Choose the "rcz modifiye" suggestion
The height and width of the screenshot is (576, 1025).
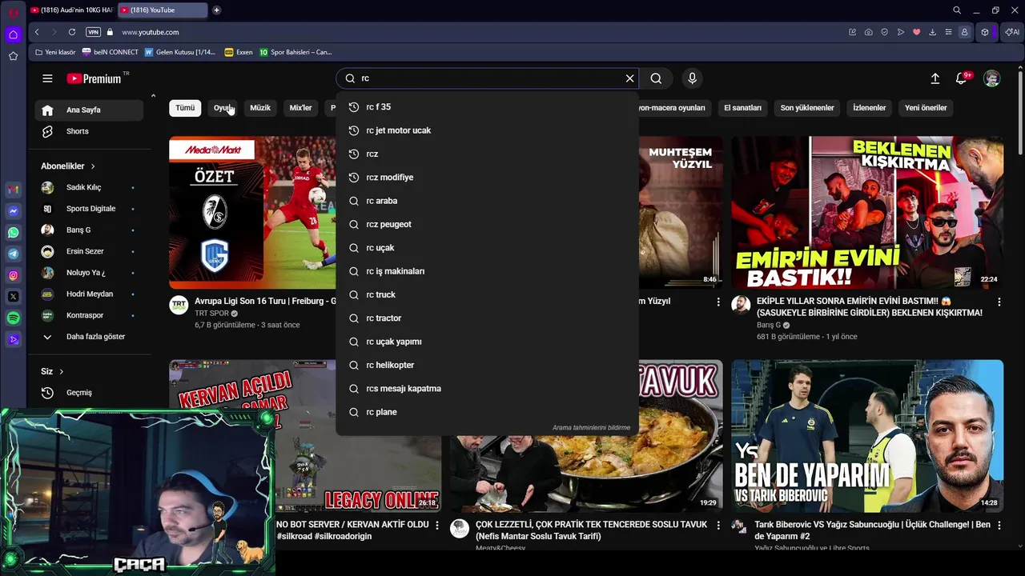[x=487, y=177]
